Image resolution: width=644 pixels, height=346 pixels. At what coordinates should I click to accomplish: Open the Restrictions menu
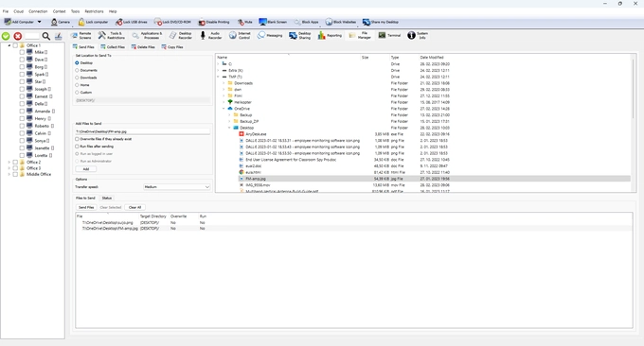point(94,11)
